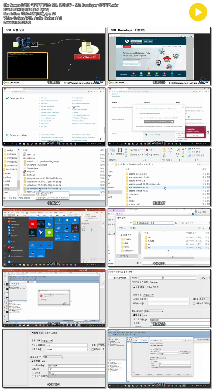Image resolution: width=213 pixels, height=390 pixels.
Task: Click the color picker icon next to Name
Action: click(204, 278)
